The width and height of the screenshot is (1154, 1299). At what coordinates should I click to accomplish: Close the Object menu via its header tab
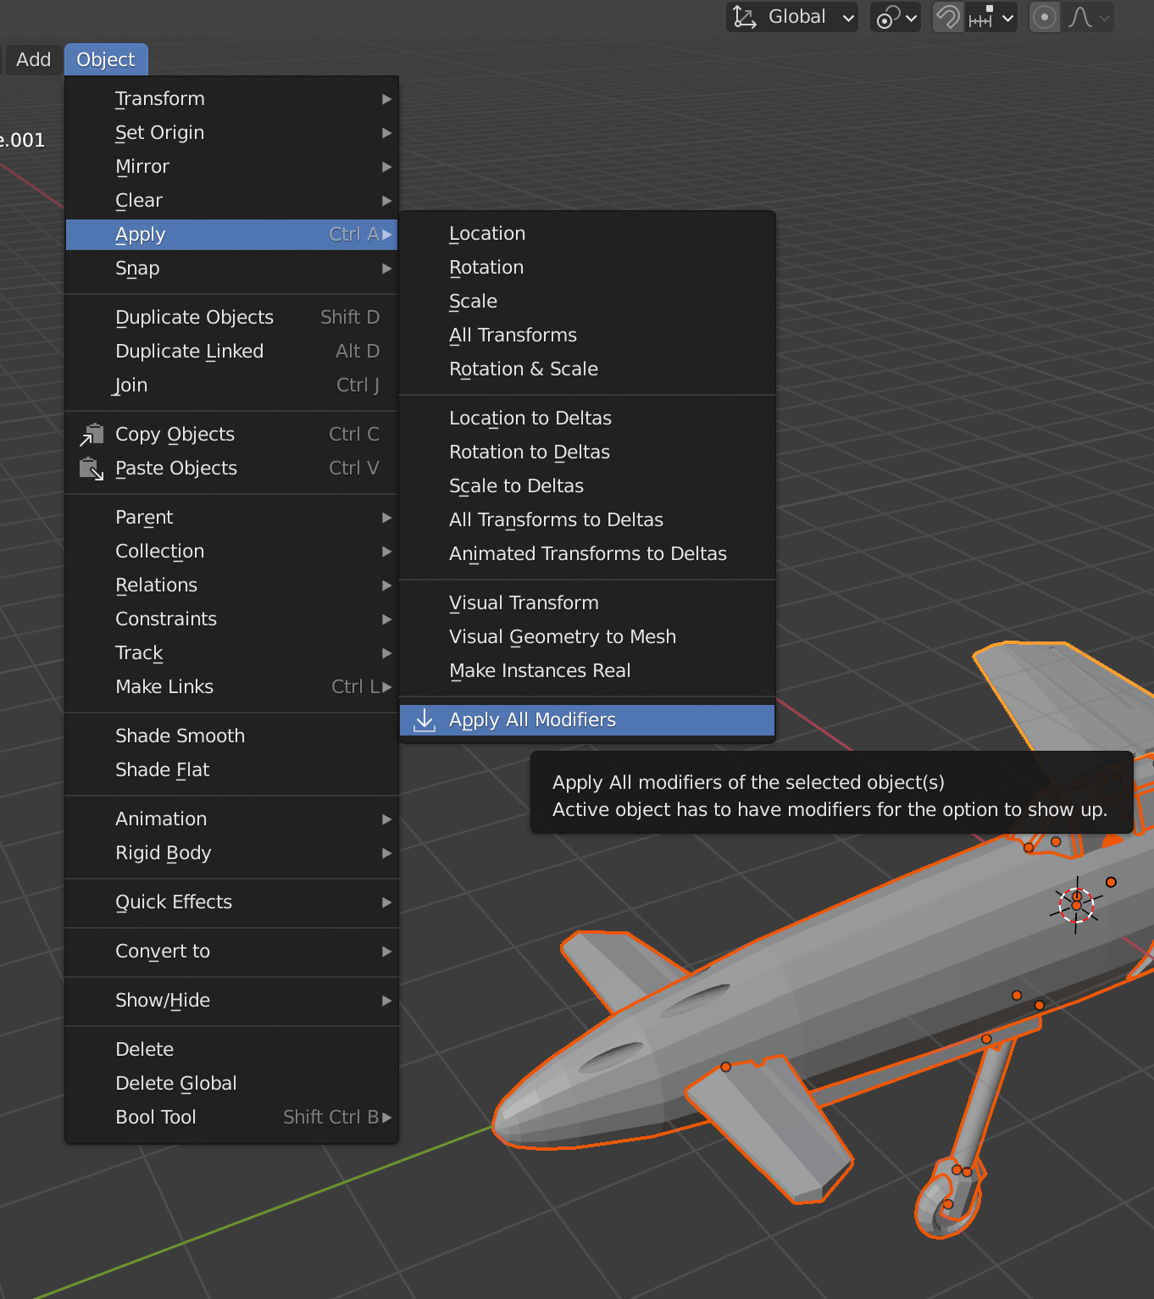point(106,59)
